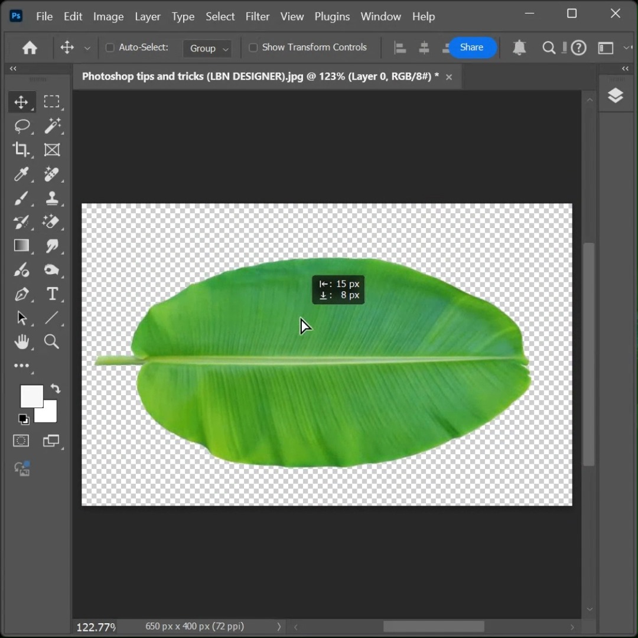This screenshot has height=638, width=638.
Task: Select the Hand tool
Action: [x=21, y=342]
